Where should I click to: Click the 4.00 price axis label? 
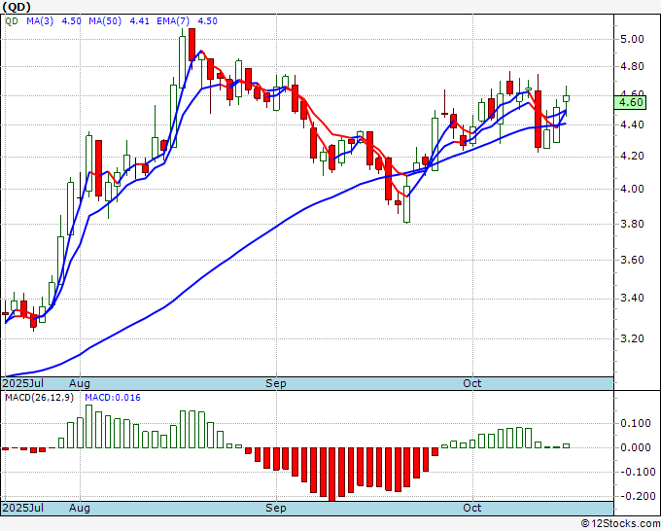point(633,189)
